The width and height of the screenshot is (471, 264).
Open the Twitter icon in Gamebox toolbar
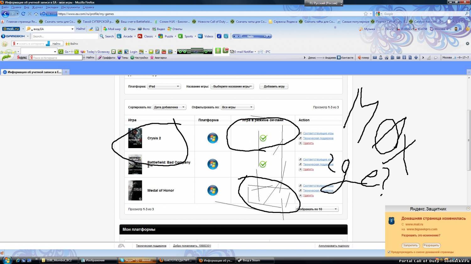click(x=226, y=36)
